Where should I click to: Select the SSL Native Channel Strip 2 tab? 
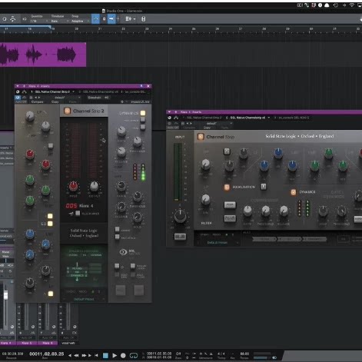pyautogui.click(x=52, y=91)
